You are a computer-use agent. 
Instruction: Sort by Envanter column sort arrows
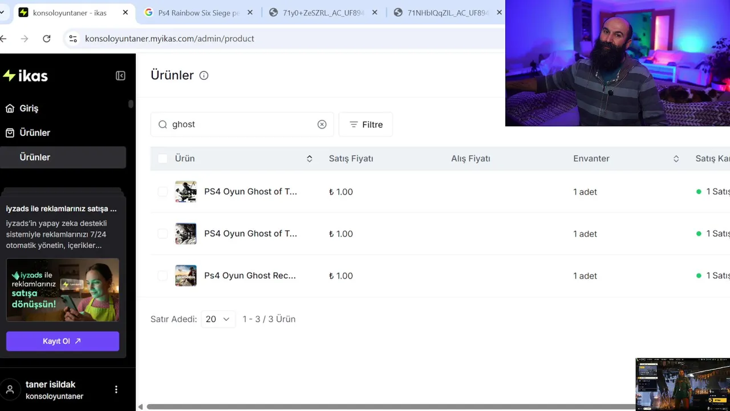tap(676, 159)
